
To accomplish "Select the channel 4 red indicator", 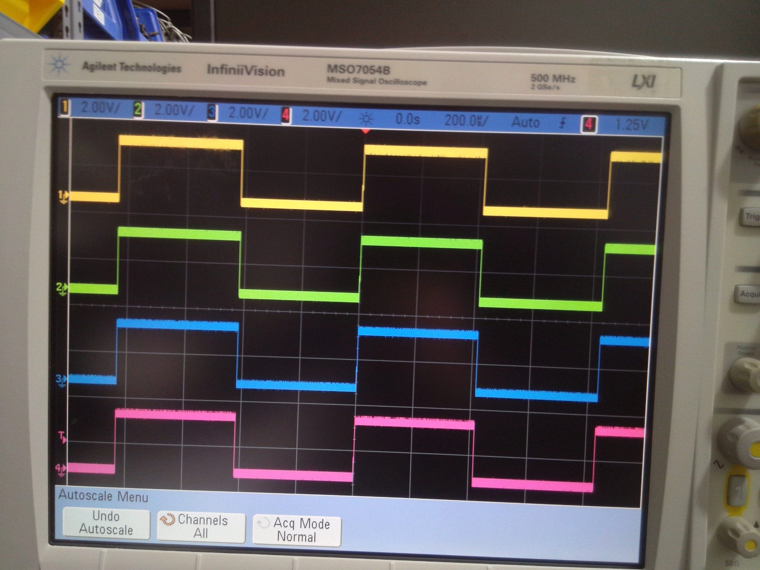I will [x=286, y=115].
